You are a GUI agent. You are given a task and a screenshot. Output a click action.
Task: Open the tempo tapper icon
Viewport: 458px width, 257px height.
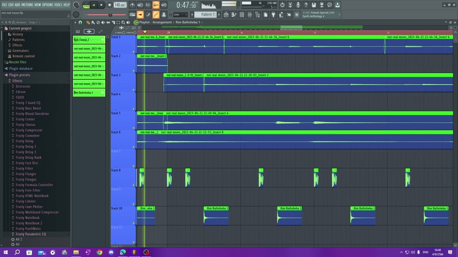pyautogui.click(x=281, y=15)
